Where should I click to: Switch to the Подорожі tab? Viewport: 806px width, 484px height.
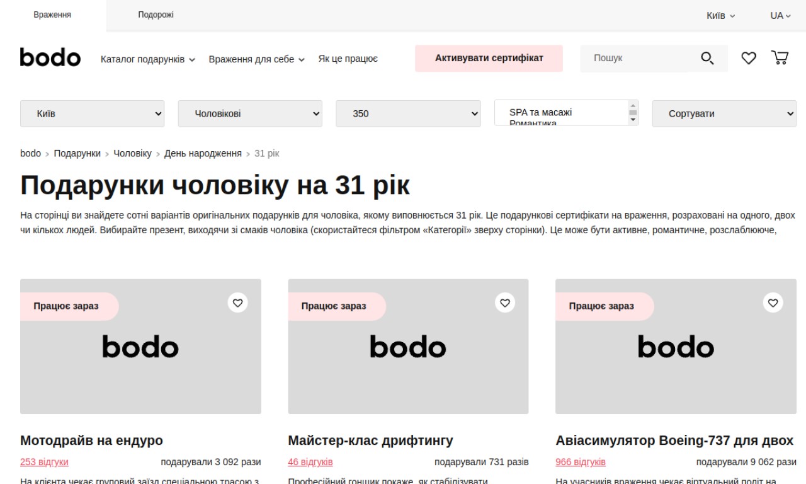(156, 15)
